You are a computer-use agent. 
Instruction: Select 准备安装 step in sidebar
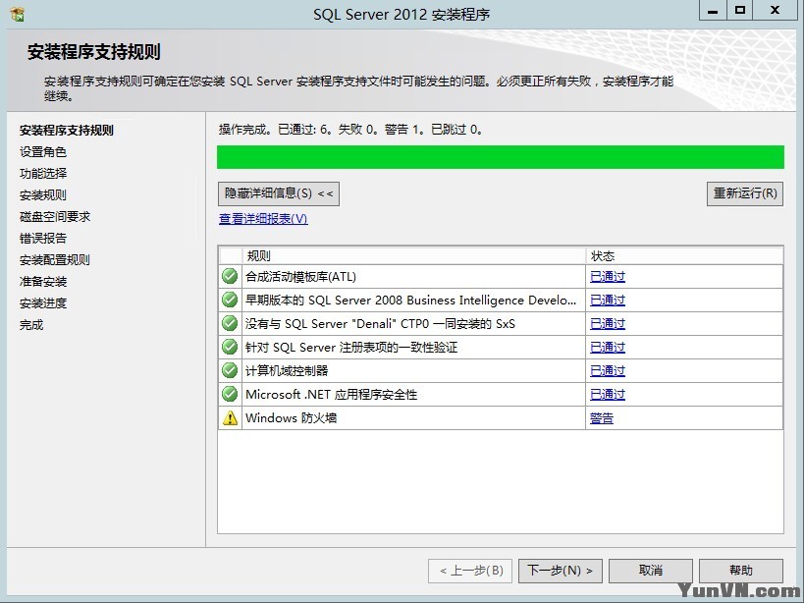[43, 282]
